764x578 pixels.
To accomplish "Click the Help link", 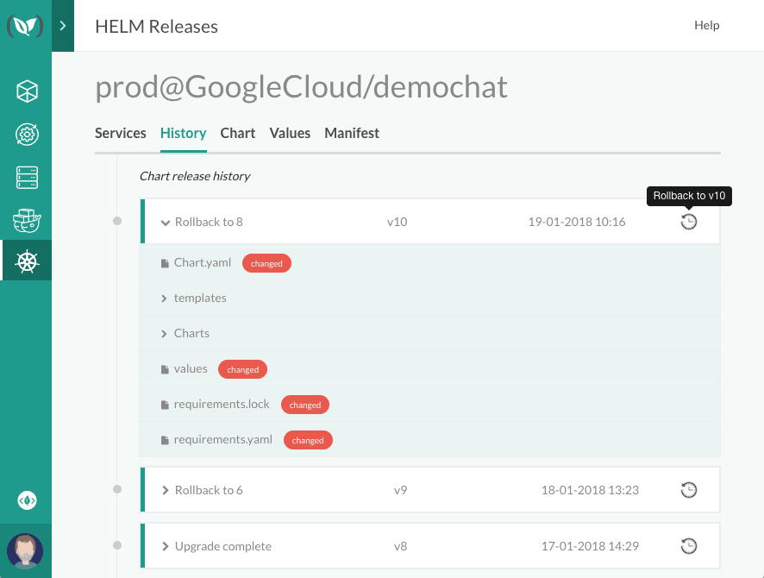I will coord(706,26).
